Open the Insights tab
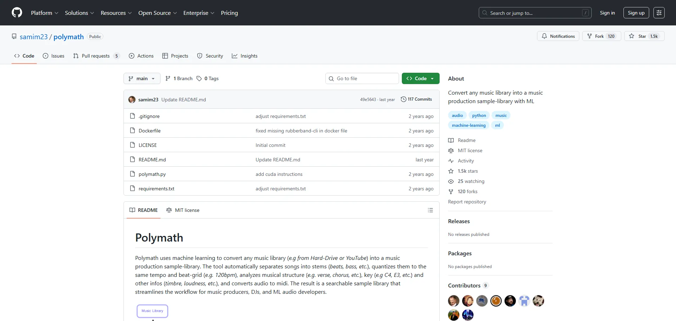 tap(245, 56)
